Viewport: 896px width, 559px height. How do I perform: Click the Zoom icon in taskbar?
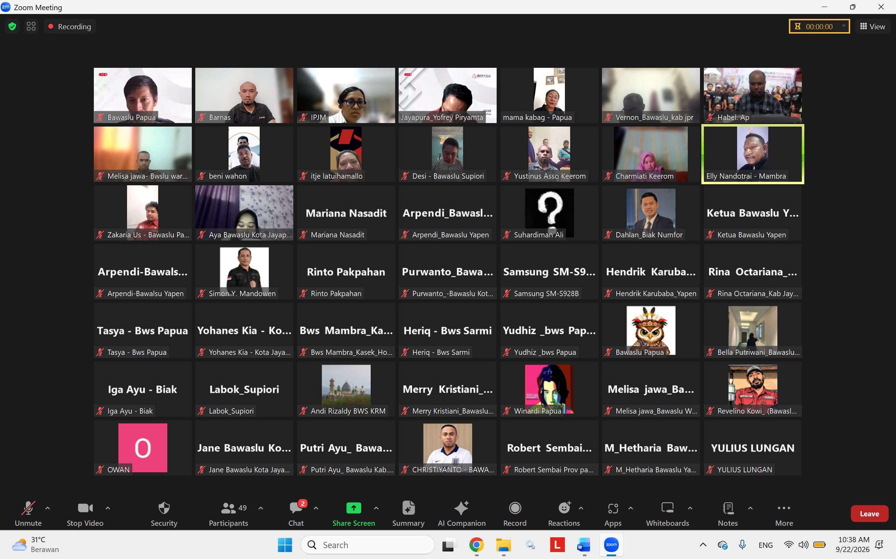611,545
